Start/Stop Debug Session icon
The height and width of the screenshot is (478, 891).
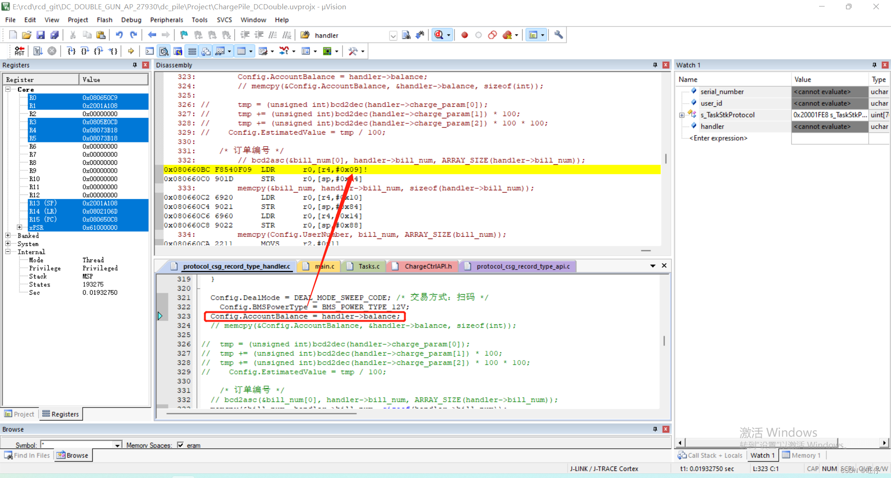(x=439, y=35)
